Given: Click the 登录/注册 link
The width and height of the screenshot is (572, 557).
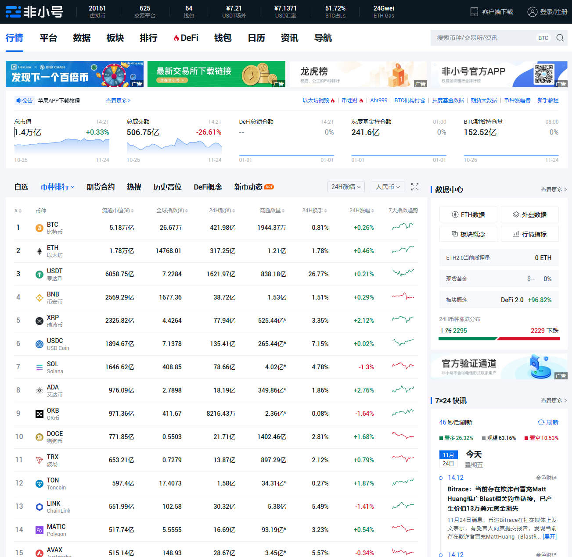Looking at the screenshot, I should click(554, 12).
